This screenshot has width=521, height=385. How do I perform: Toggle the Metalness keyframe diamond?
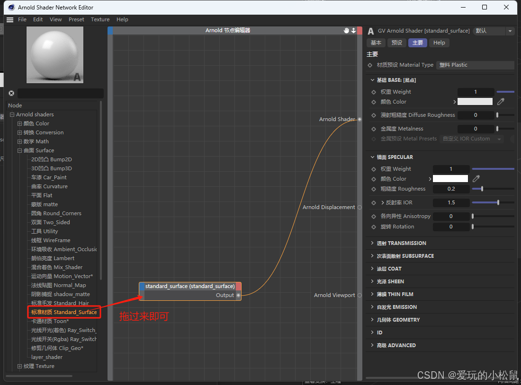[x=374, y=129]
